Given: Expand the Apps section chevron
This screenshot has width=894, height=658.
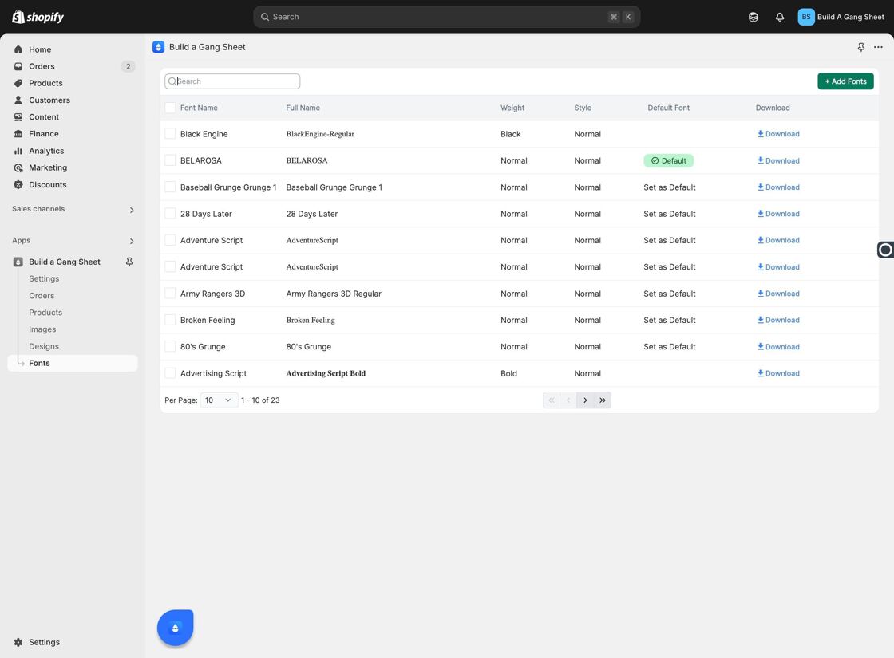Looking at the screenshot, I should (x=132, y=241).
